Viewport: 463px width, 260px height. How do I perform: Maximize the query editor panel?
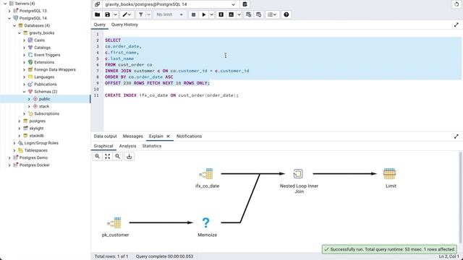pyautogui.click(x=456, y=25)
